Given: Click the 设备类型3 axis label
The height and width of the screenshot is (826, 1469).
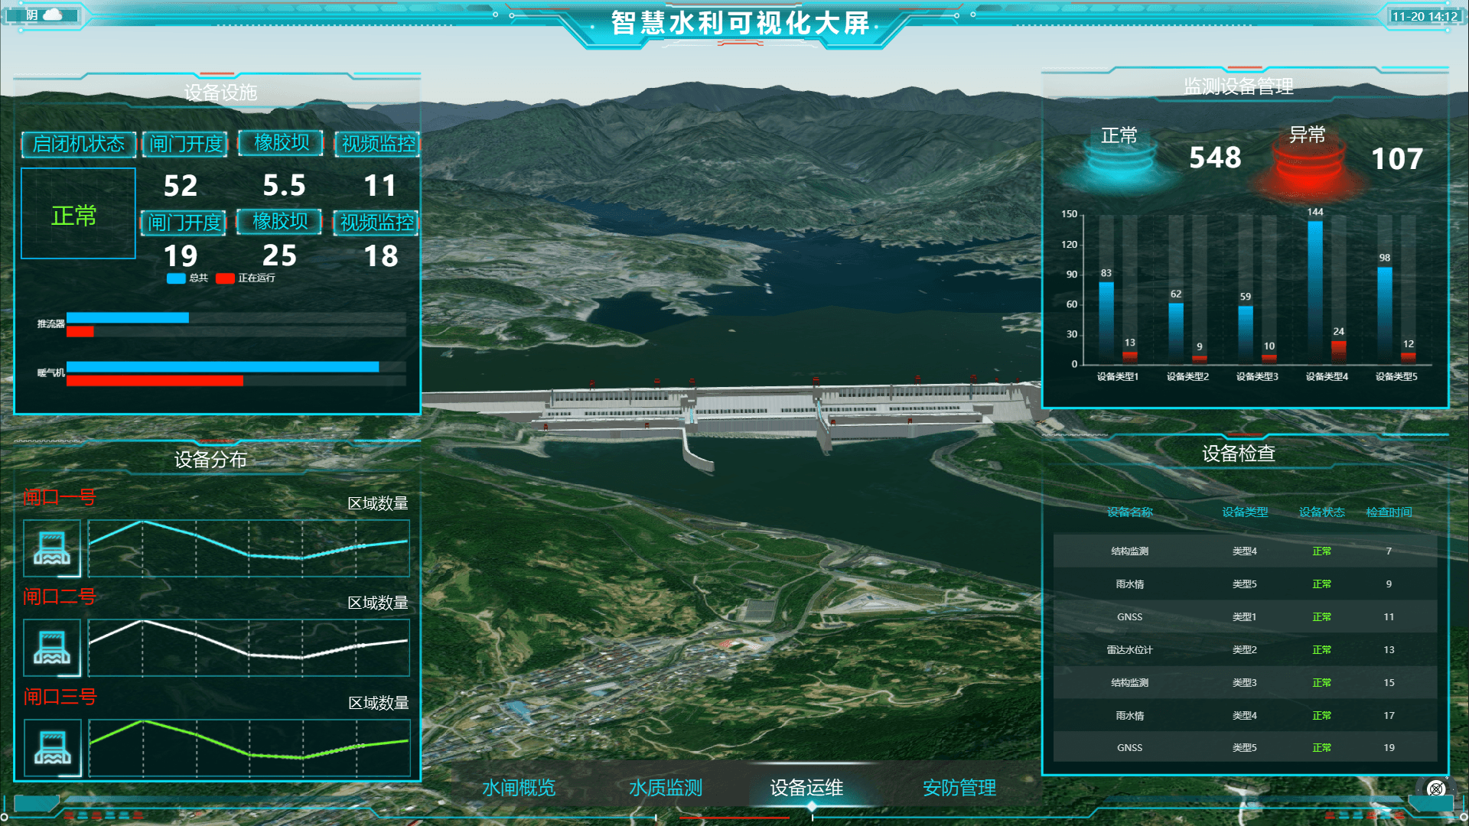Looking at the screenshot, I should (x=1257, y=376).
